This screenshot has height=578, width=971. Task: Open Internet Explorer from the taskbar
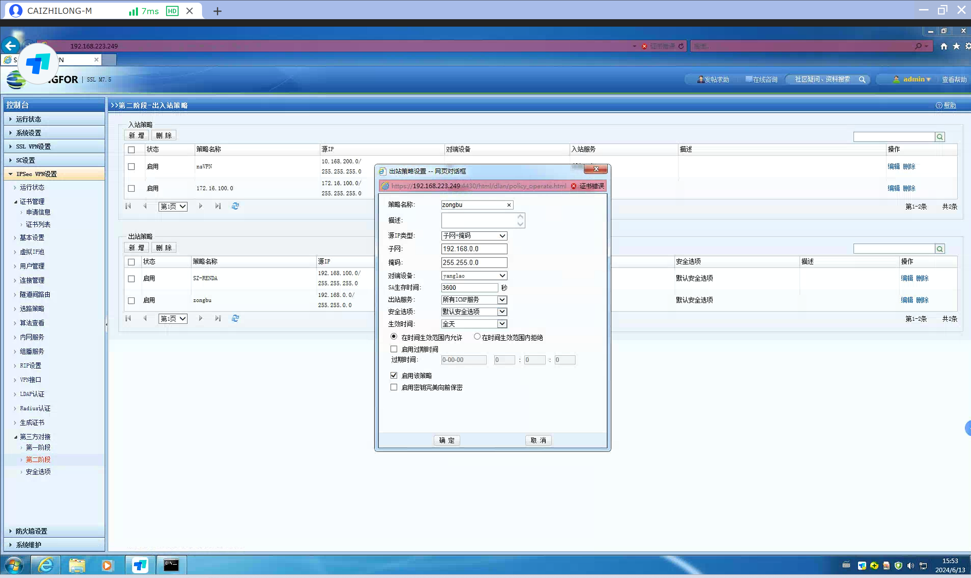(46, 565)
